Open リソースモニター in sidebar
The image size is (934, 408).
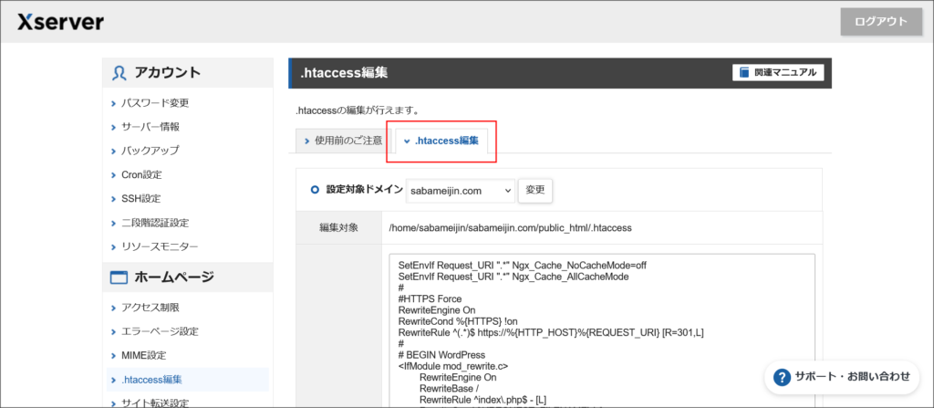pos(160,246)
